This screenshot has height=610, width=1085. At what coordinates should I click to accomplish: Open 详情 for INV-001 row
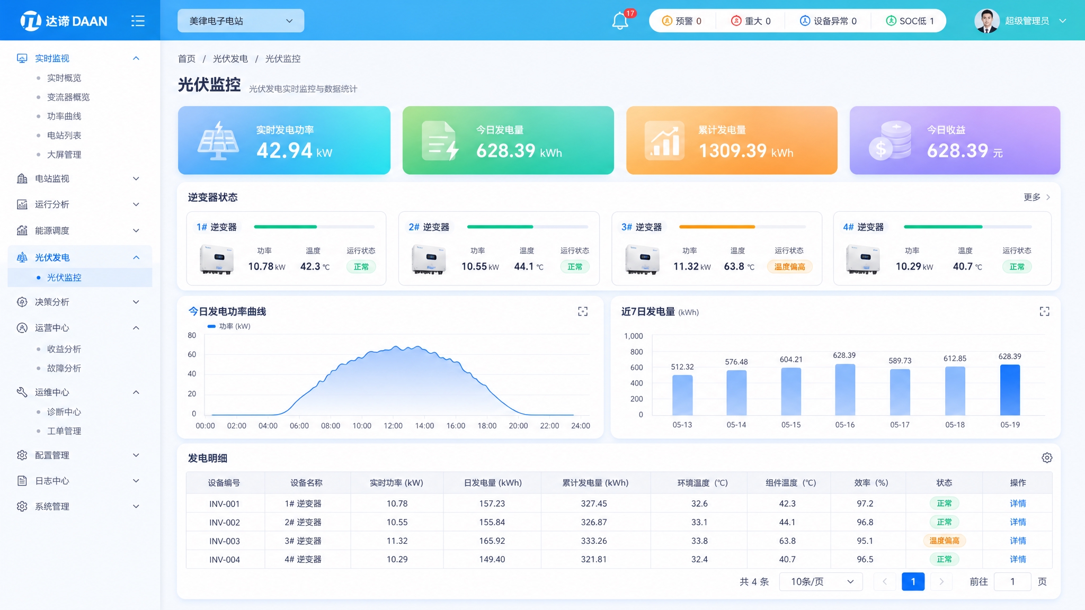[1018, 504]
